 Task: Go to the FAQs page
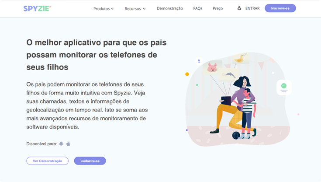198,8
